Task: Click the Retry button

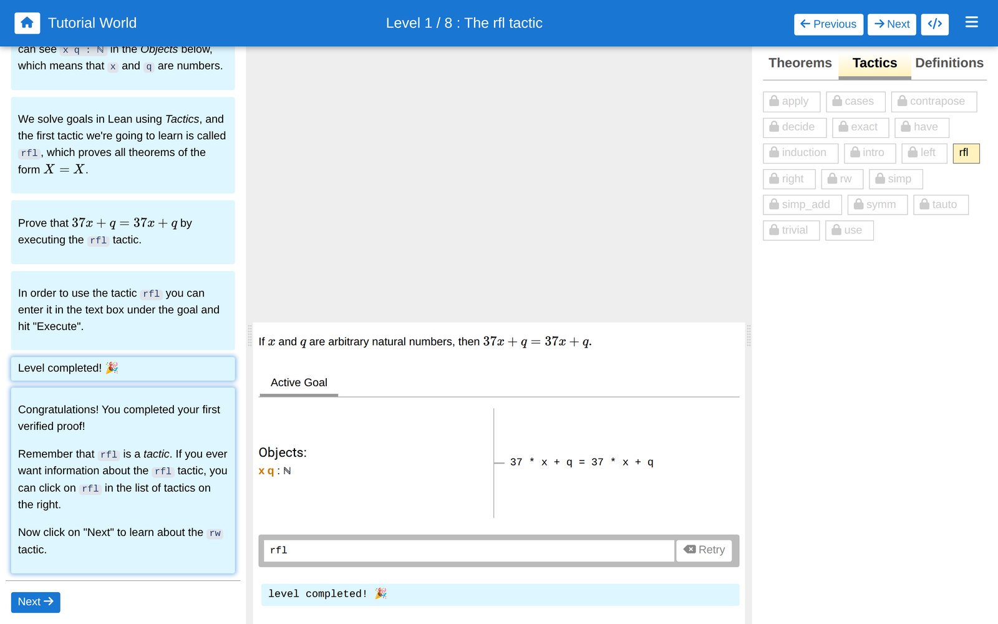Action: tap(704, 550)
